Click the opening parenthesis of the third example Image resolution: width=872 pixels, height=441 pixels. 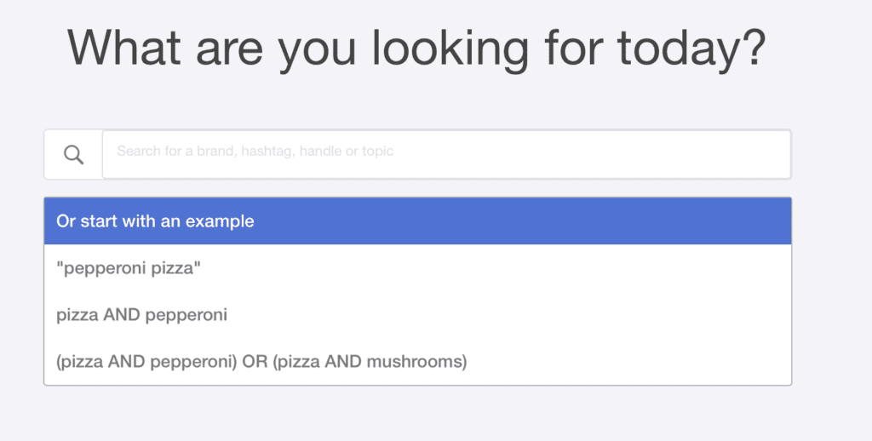[59, 362]
